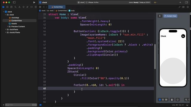Open the Find navigator tab
This screenshot has height=107, width=191.
pos(15,7)
